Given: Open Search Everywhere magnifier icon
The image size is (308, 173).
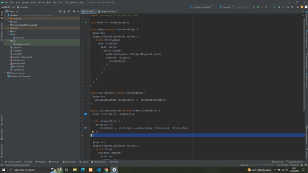Looking at the screenshot, I should pos(298,7).
